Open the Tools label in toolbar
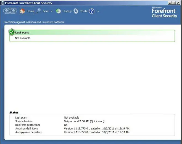The image size is (182, 144). (x=84, y=11)
